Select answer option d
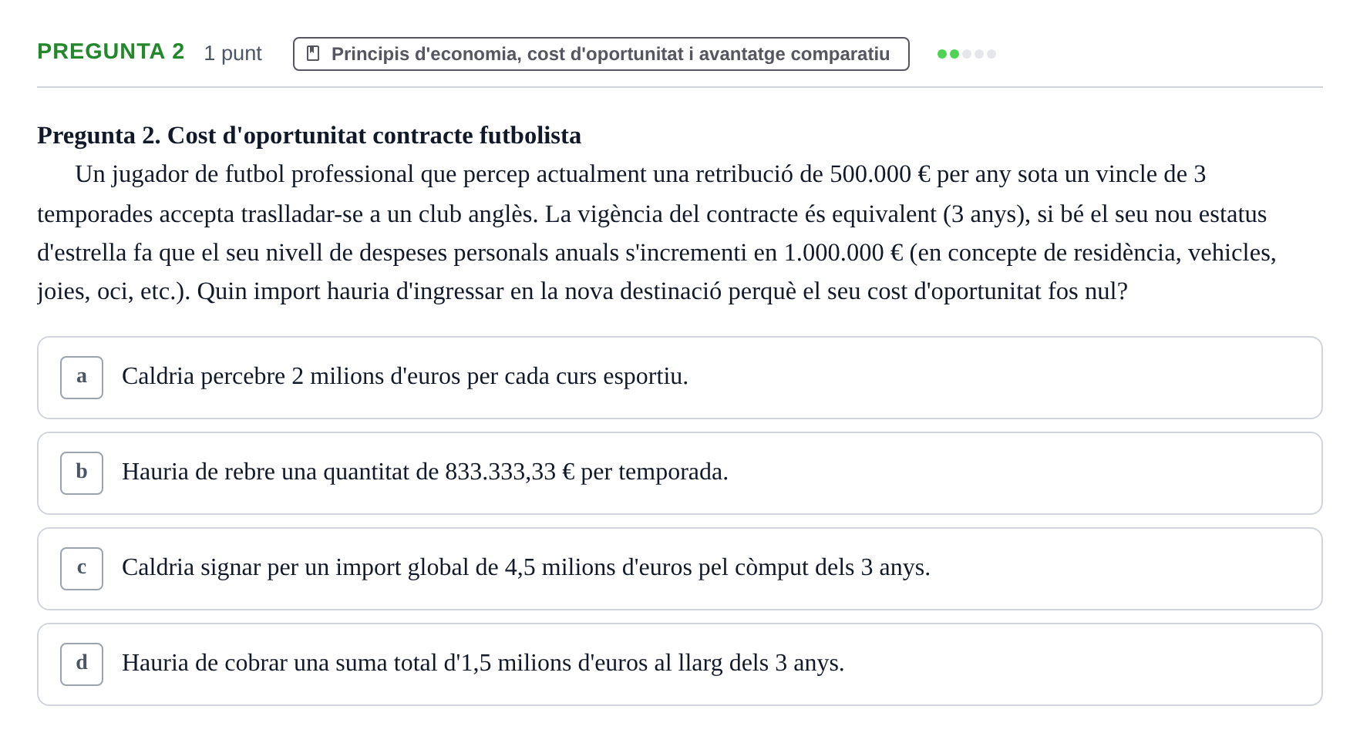The height and width of the screenshot is (743, 1360). tap(679, 664)
